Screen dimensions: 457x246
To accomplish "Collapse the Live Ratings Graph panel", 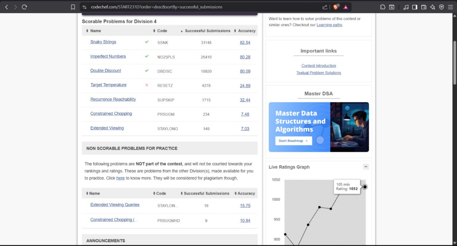I will (x=366, y=167).
